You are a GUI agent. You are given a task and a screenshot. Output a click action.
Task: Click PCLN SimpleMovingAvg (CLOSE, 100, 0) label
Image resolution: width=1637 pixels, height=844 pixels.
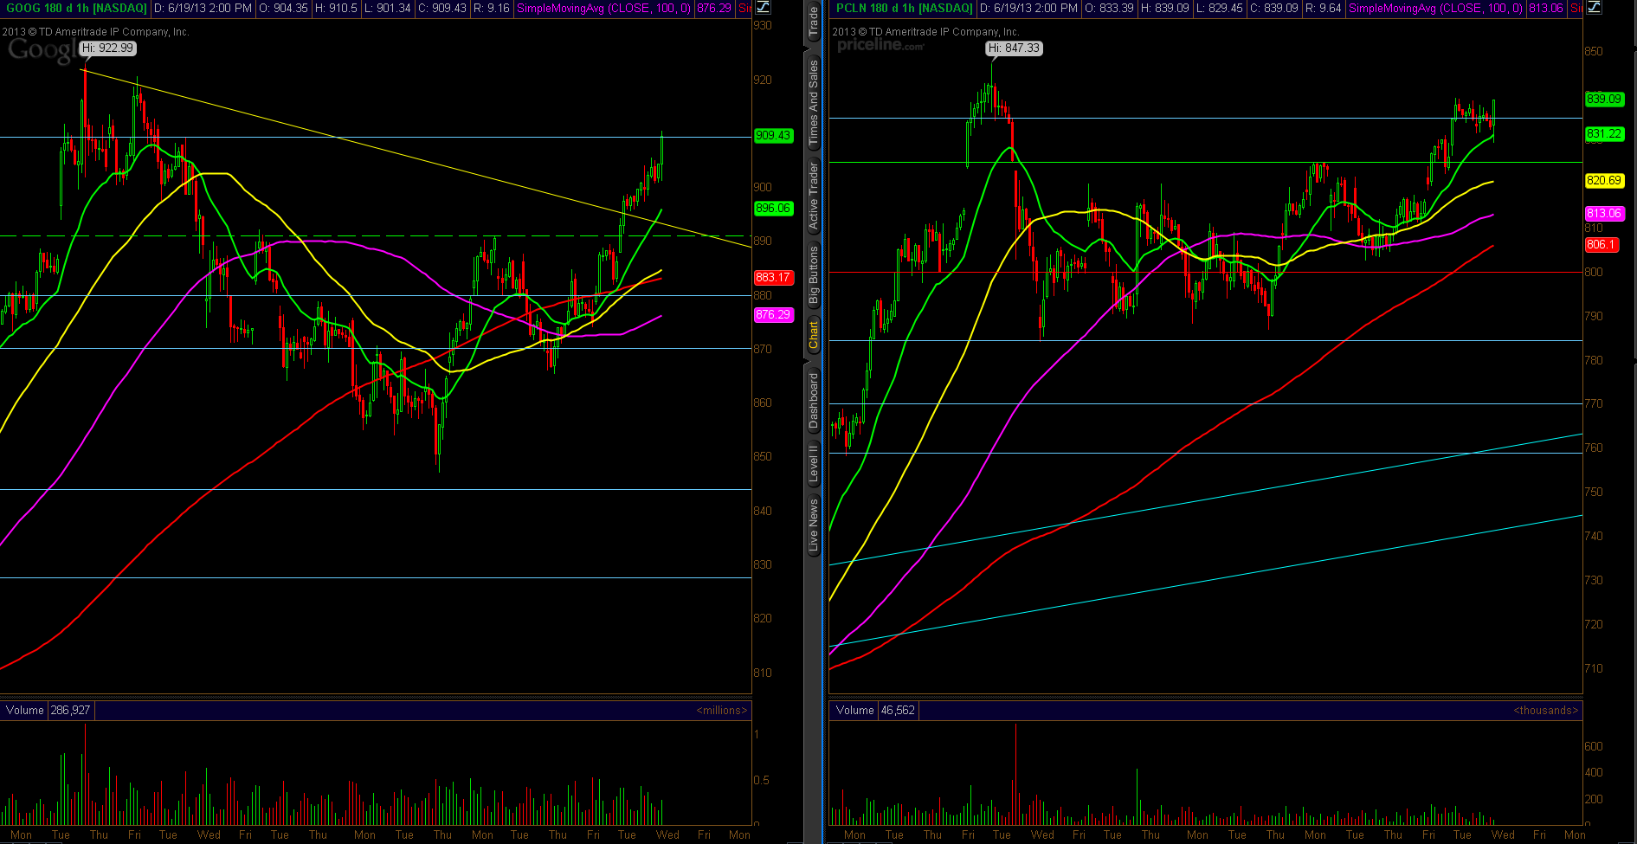(1435, 8)
